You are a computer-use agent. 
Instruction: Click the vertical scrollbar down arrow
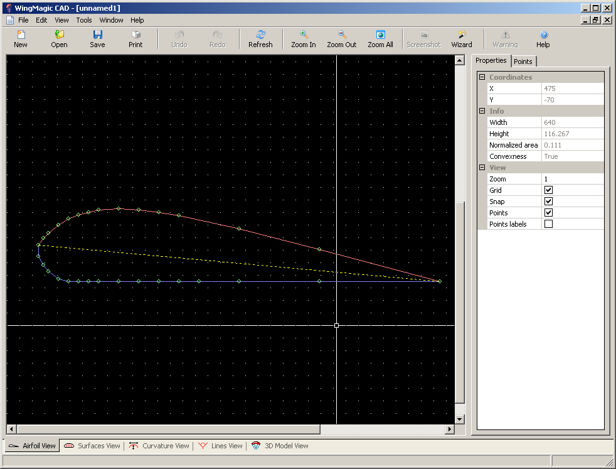[x=460, y=419]
